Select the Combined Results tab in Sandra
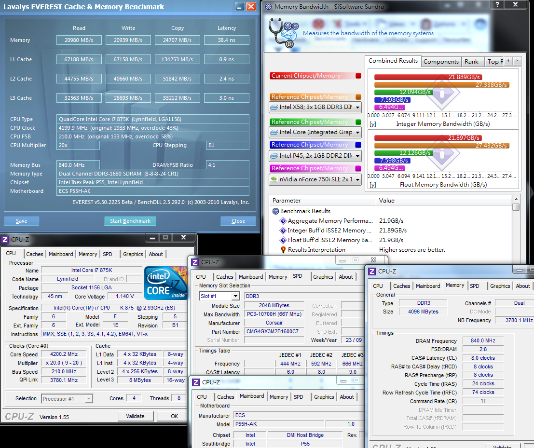The height and width of the screenshot is (448, 534). point(393,61)
